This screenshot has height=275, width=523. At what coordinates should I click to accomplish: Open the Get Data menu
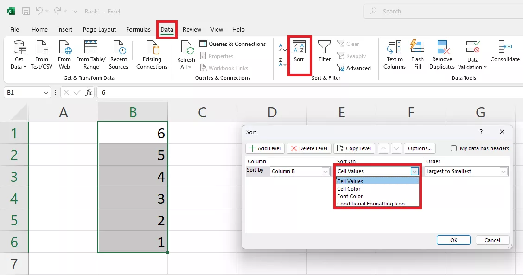(x=19, y=55)
